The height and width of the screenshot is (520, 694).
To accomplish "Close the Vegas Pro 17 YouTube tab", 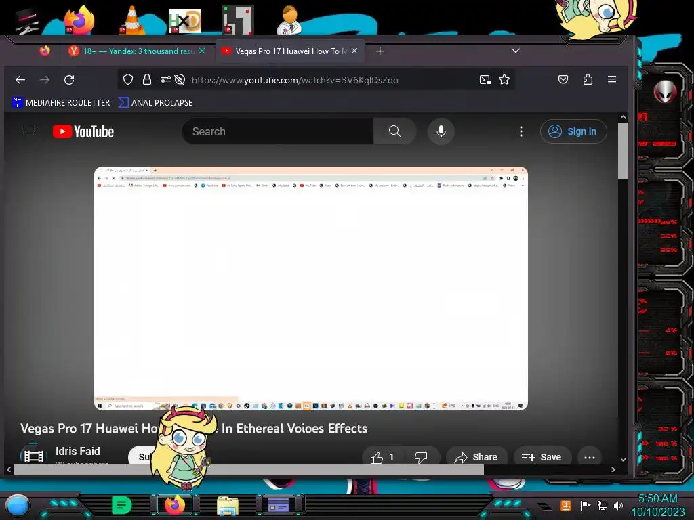I will 354,51.
